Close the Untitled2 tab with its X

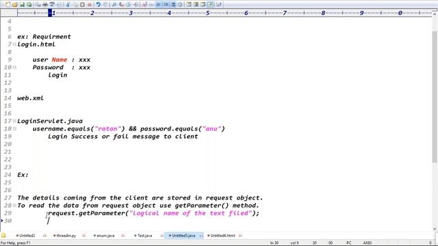(x=44, y=236)
